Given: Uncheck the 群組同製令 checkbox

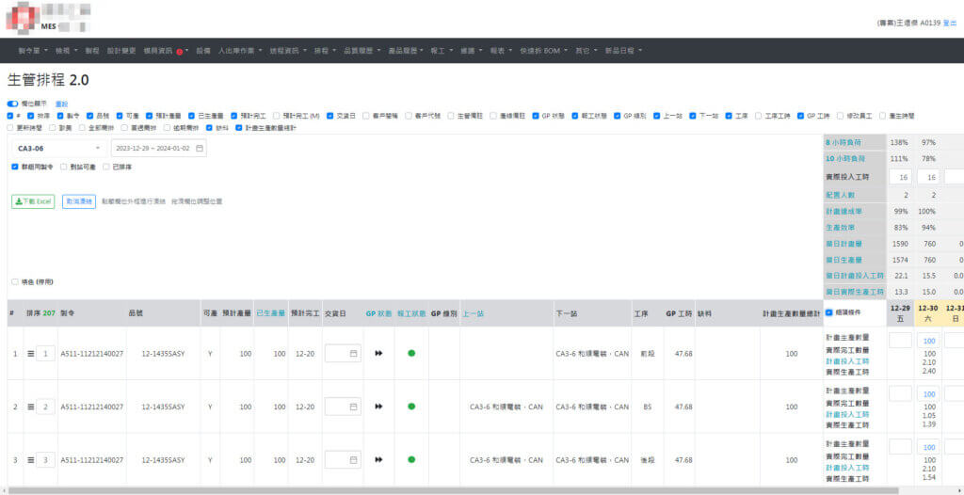Looking at the screenshot, I should 15,167.
